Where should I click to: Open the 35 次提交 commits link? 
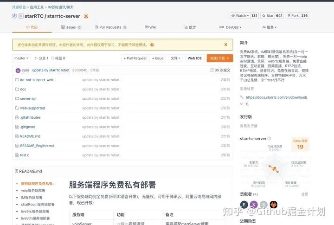click(220, 70)
